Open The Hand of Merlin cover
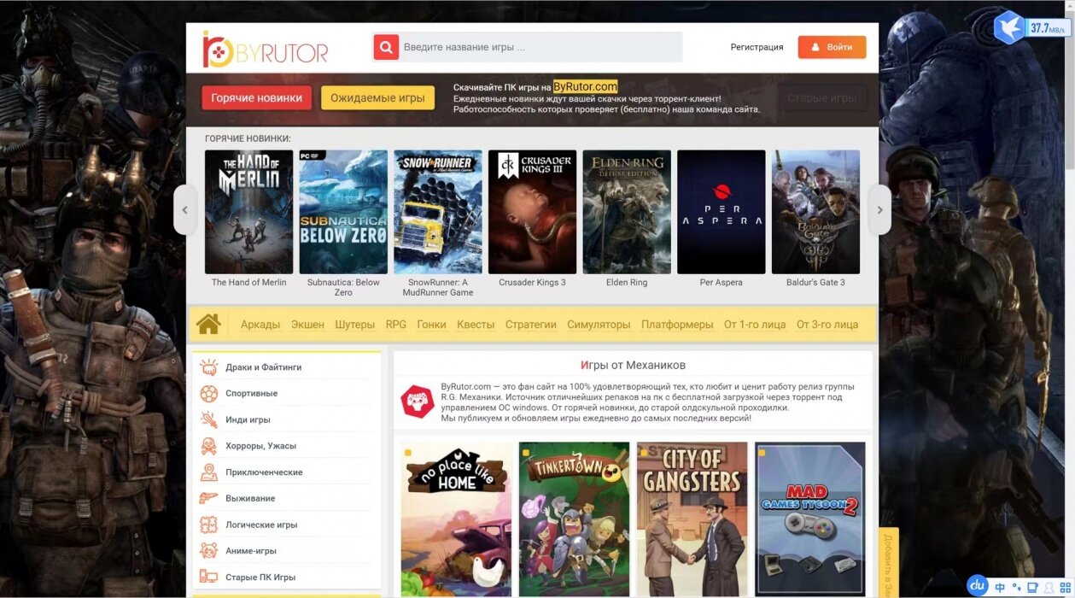The width and height of the screenshot is (1075, 598). click(x=249, y=212)
